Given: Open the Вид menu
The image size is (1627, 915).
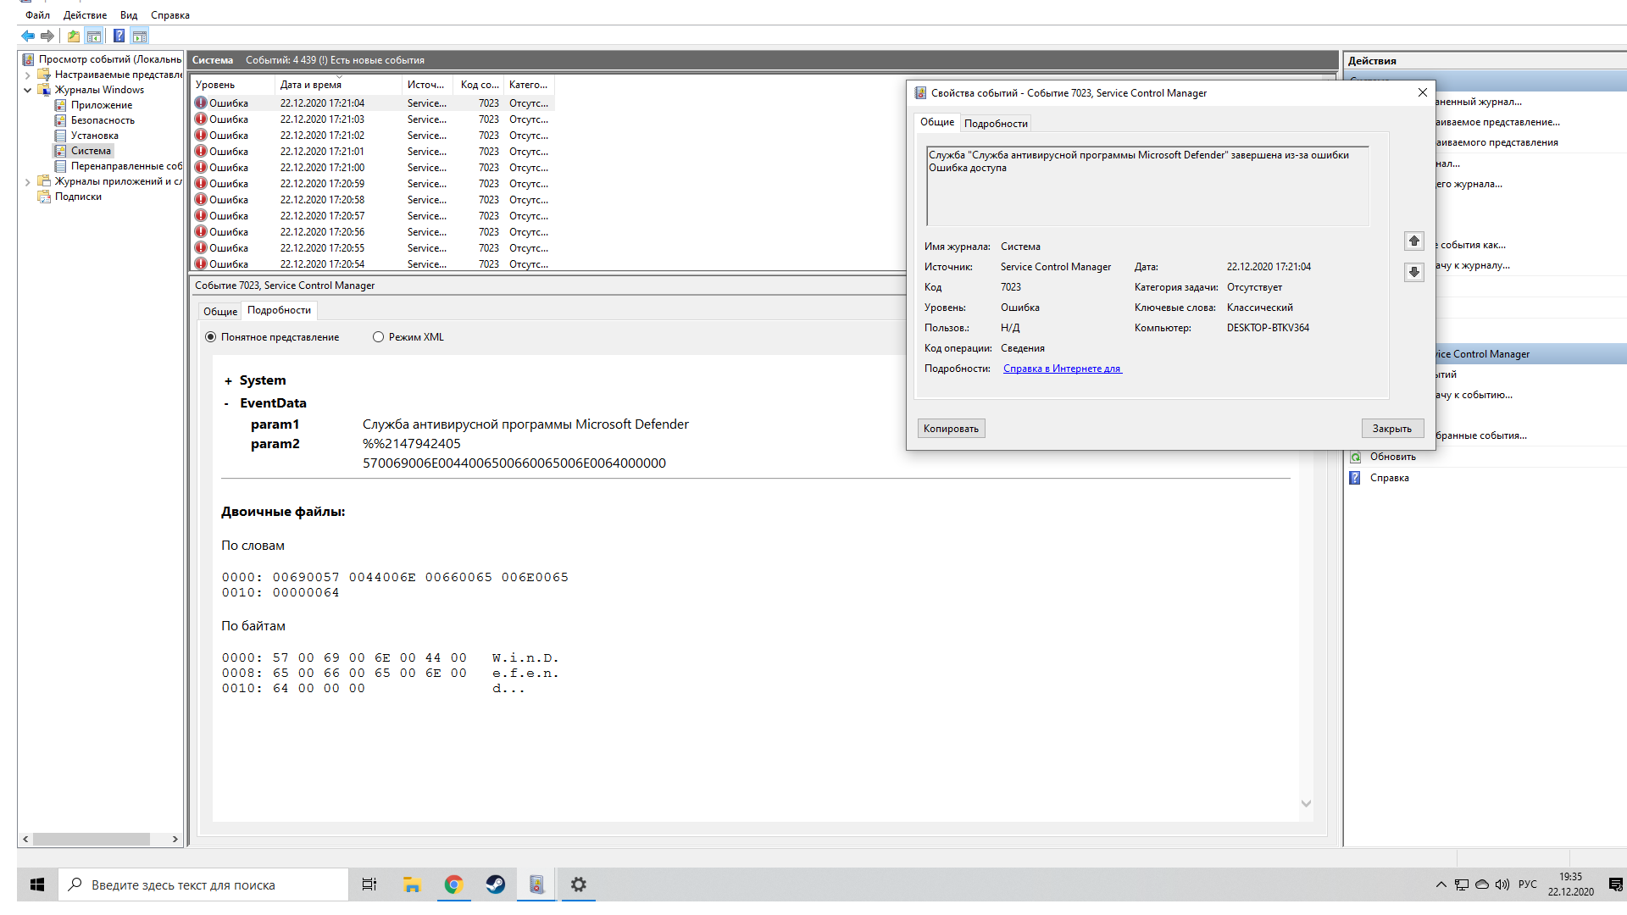Looking at the screenshot, I should pos(129,15).
